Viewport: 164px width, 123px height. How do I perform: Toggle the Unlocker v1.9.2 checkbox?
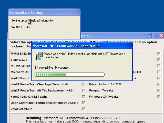pos(84,109)
